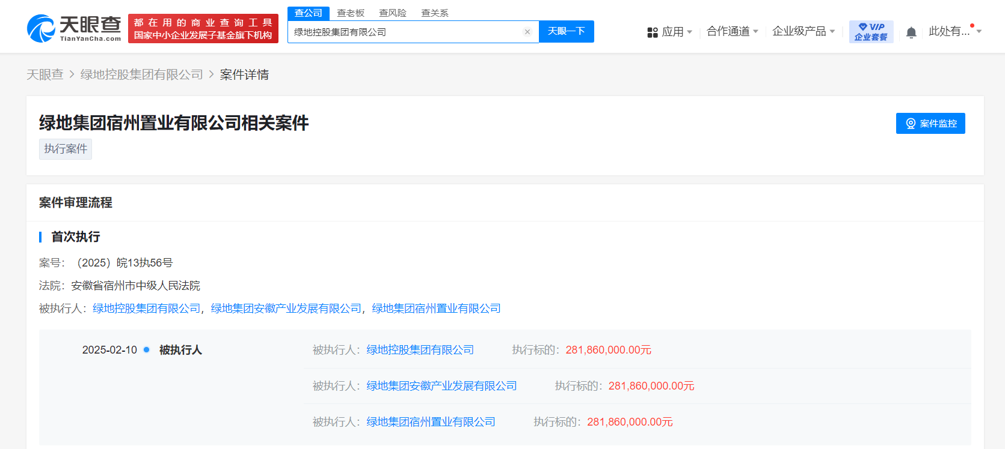1005x449 pixels.
Task: Open the user account menu 此处有...
Action: [955, 31]
